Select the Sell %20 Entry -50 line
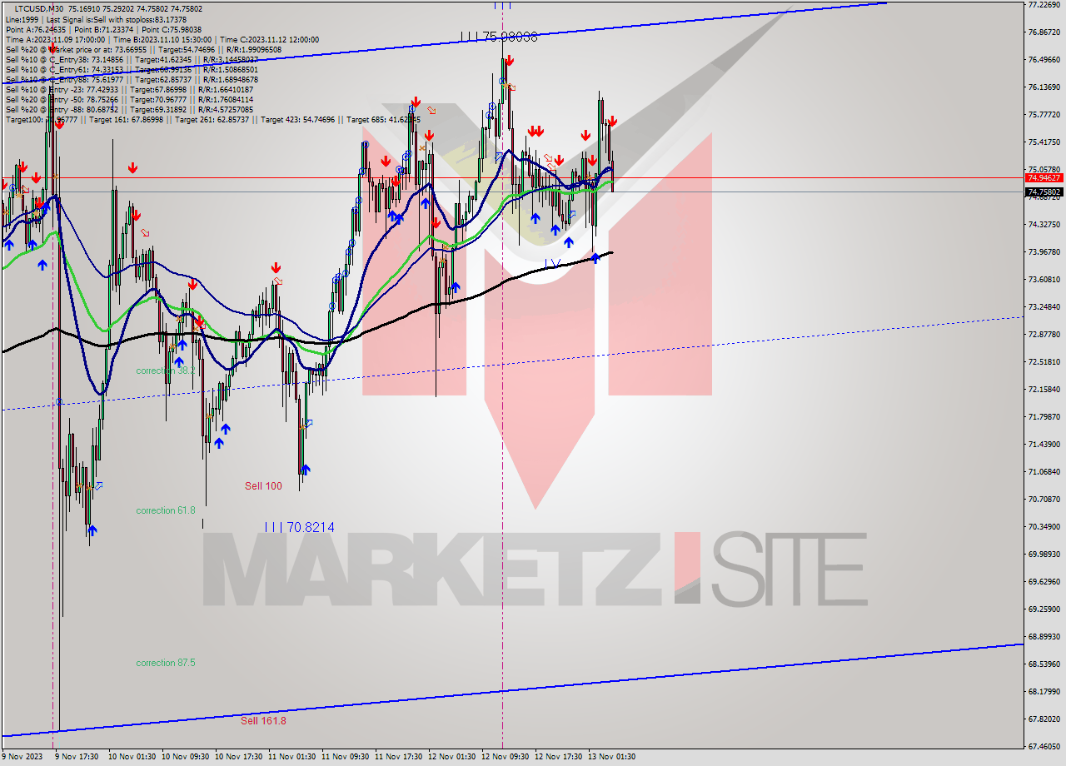1066x766 pixels. click(x=129, y=99)
